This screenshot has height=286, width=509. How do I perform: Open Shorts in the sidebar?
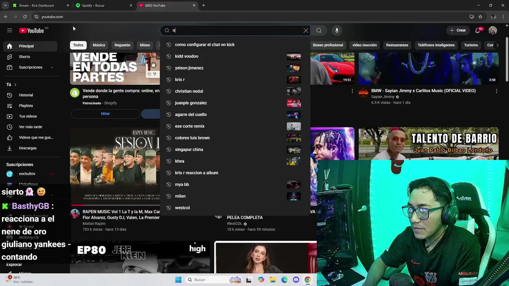[x=30, y=57]
